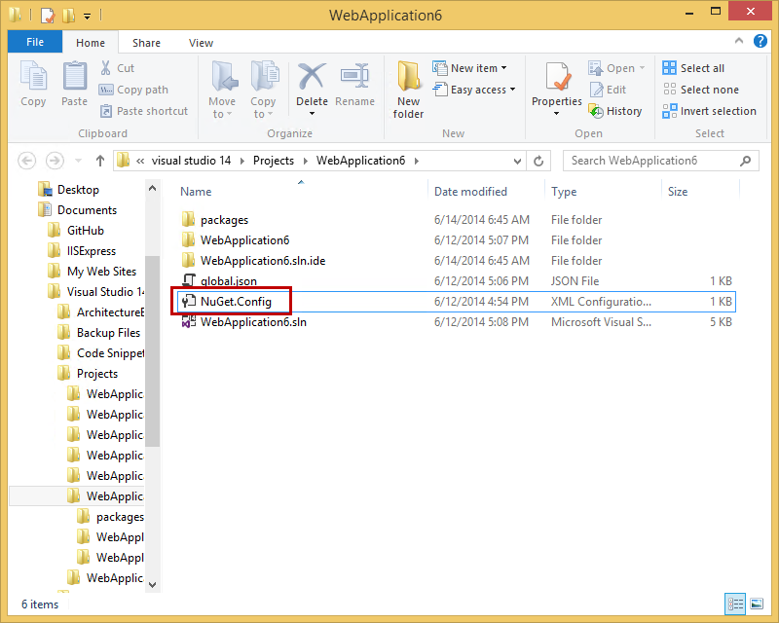Open the File menu tab
Viewport: 779px width, 623px height.
[35, 42]
